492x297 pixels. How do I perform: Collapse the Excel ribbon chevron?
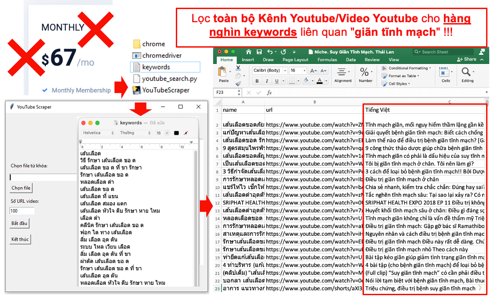(482, 59)
